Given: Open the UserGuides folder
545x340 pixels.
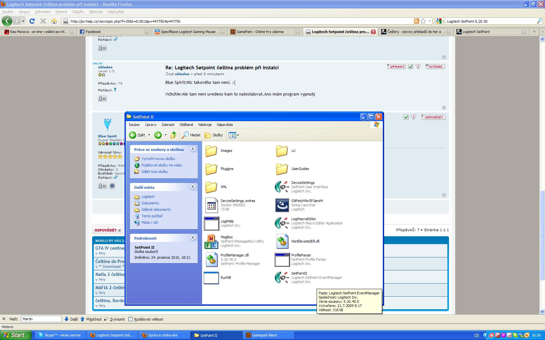Looking at the screenshot, I should (282, 169).
